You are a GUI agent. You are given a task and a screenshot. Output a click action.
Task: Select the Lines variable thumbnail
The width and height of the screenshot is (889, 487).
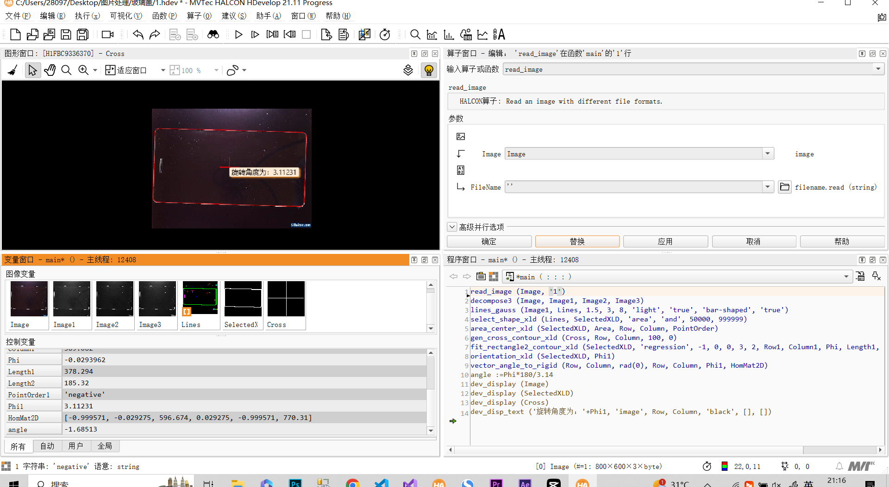[x=200, y=305]
